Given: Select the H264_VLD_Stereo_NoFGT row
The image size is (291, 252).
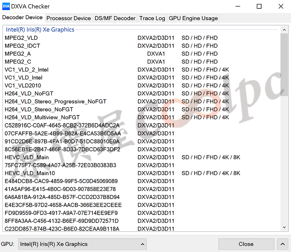Looking at the screenshot, I should tap(141, 110).
